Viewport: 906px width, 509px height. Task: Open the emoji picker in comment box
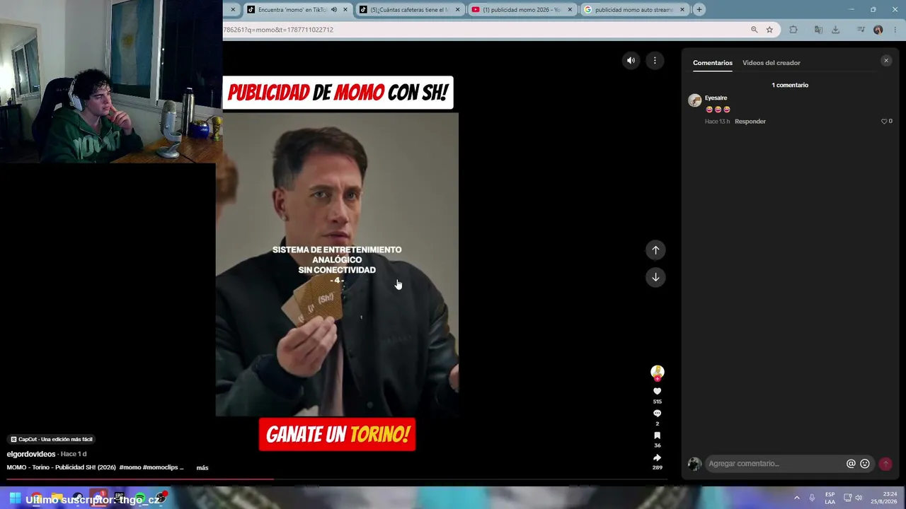coord(864,464)
